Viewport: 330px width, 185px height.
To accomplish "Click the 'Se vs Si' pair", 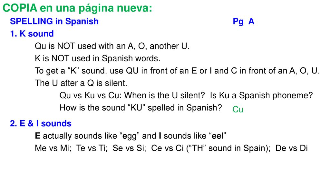I will (x=128, y=148).
